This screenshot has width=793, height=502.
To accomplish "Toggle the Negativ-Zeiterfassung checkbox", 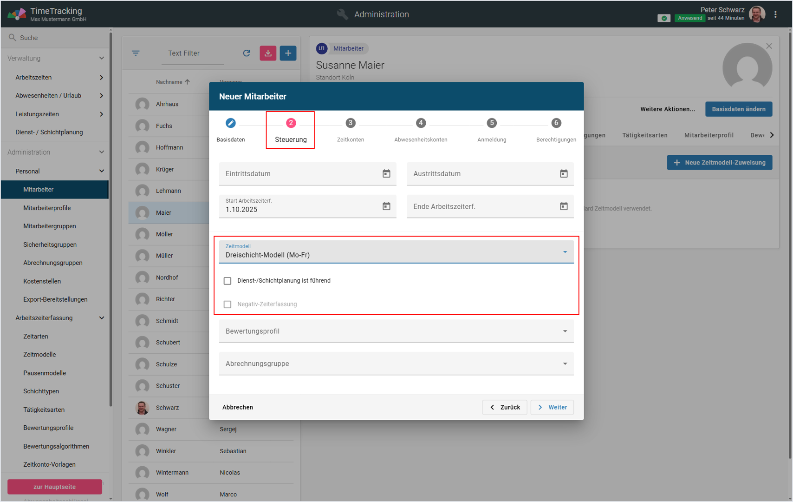I will (227, 304).
